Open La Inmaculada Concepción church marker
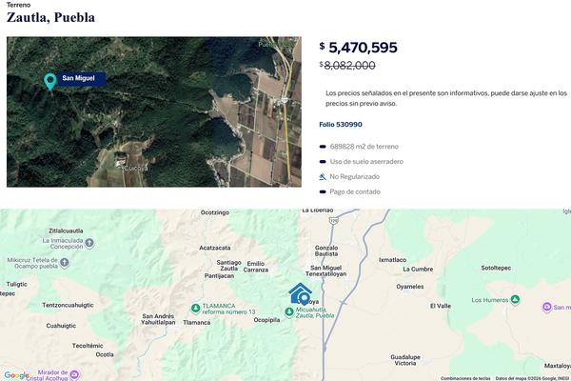This screenshot has width=571, height=381. point(89,243)
